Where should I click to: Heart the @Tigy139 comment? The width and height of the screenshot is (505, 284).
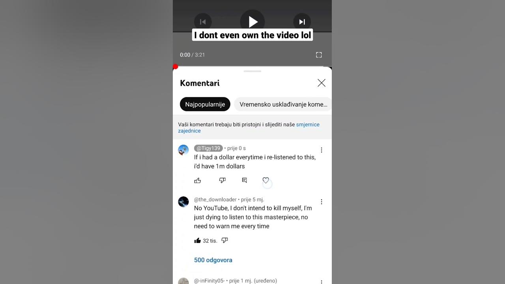(x=266, y=180)
